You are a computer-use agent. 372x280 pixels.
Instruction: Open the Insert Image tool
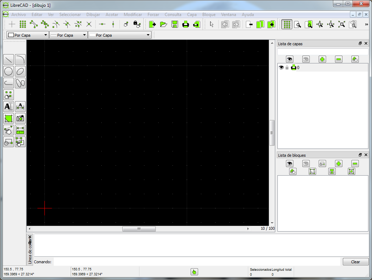tap(20, 118)
